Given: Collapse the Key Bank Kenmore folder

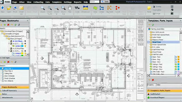Looking at the screenshot, I should coord(4,36).
